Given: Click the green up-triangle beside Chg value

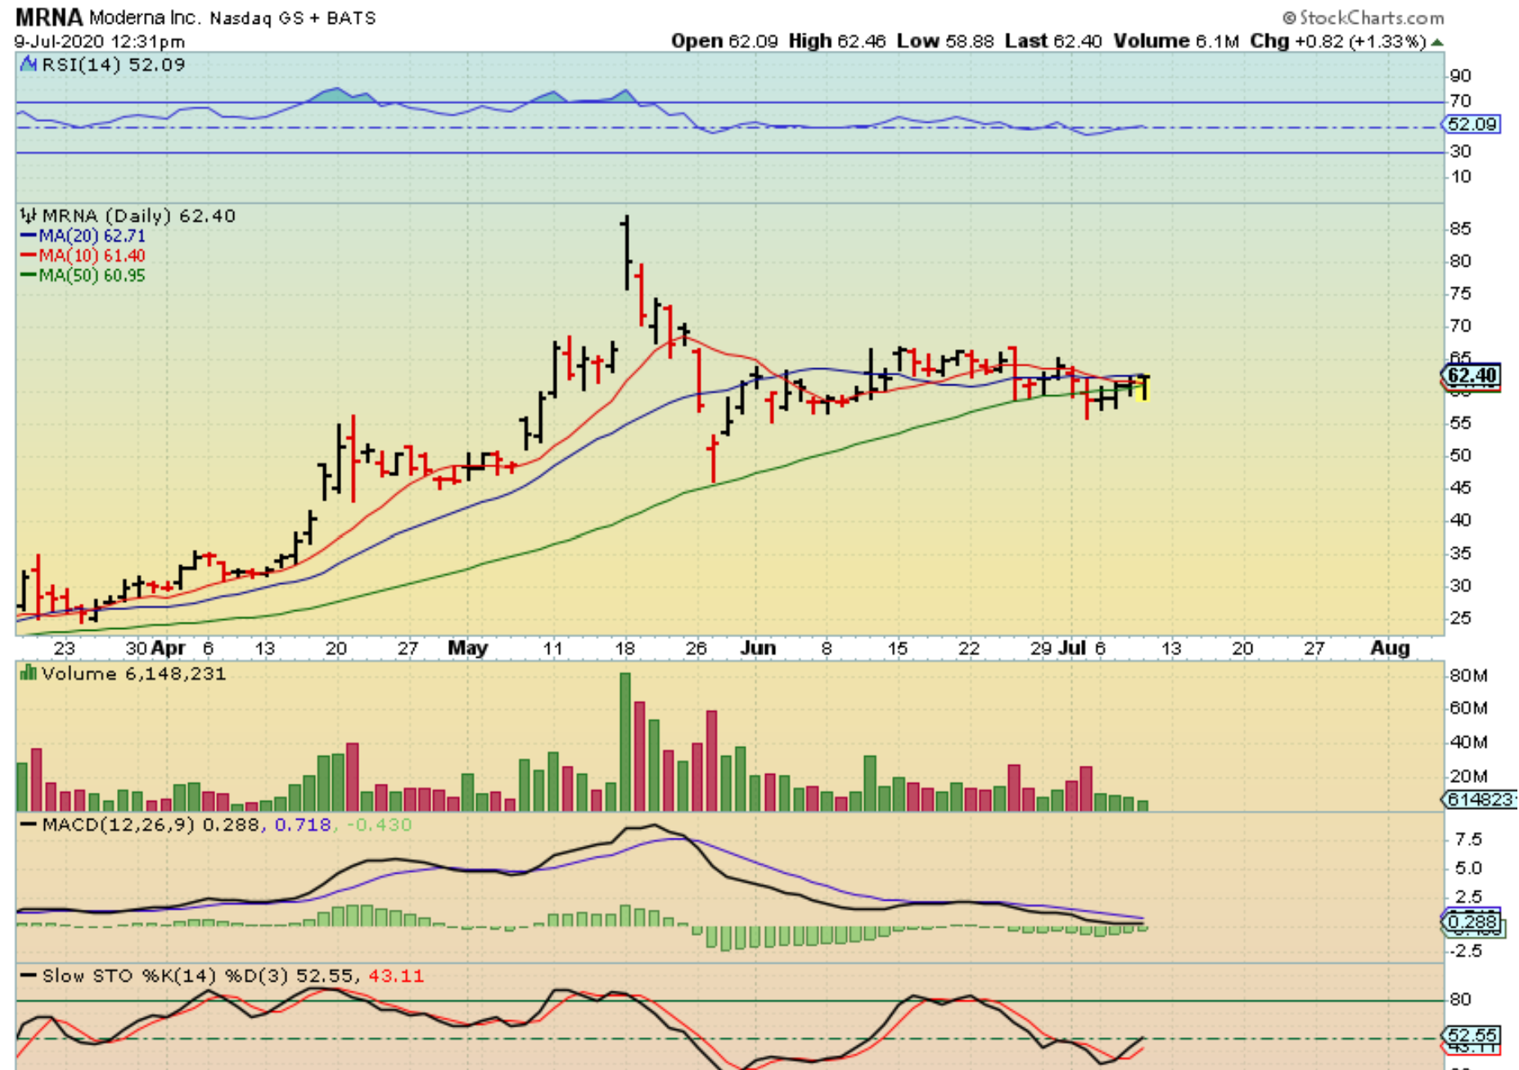Looking at the screenshot, I should [x=1437, y=42].
